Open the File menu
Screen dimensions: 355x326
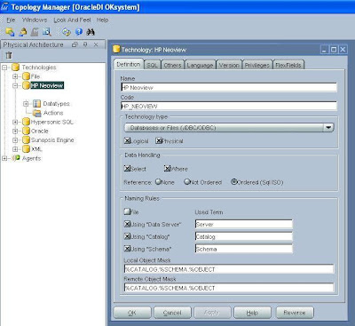(x=11, y=20)
